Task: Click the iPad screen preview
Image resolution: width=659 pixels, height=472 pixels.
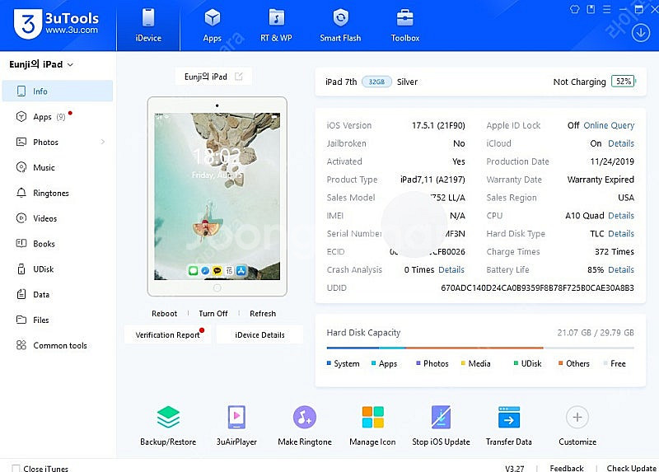Action: 217,196
